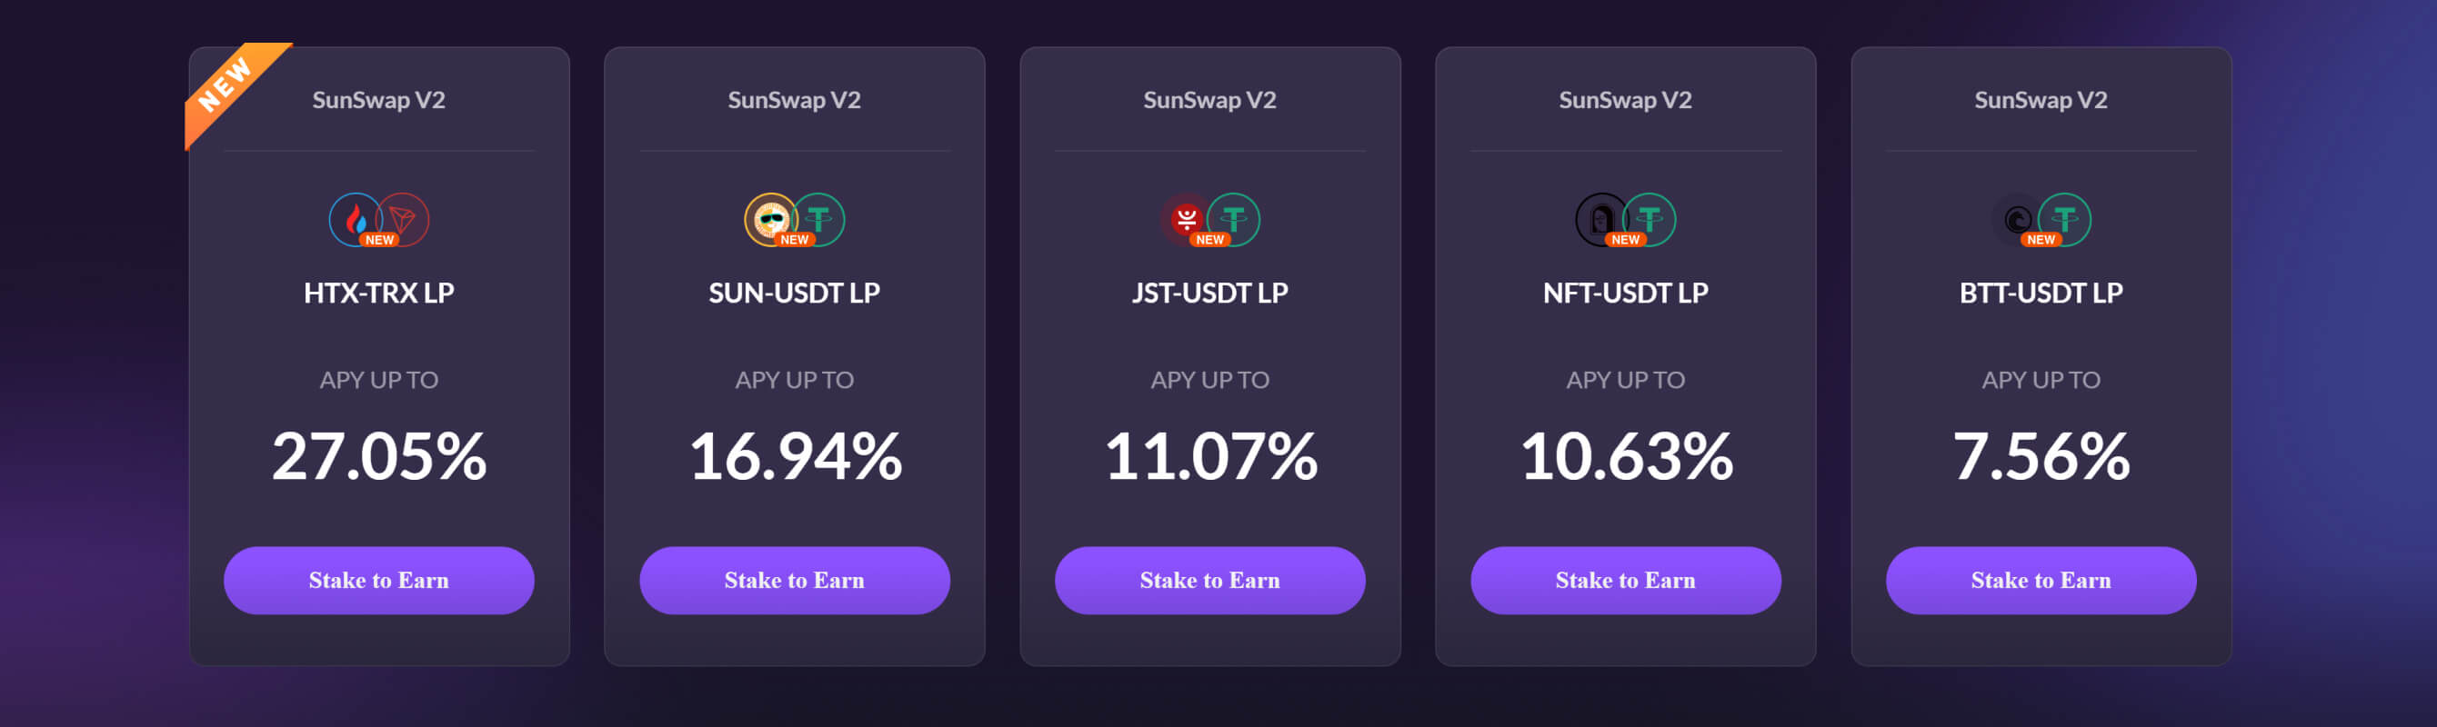
Task: Click the 7.56% APY value
Action: 2040,455
